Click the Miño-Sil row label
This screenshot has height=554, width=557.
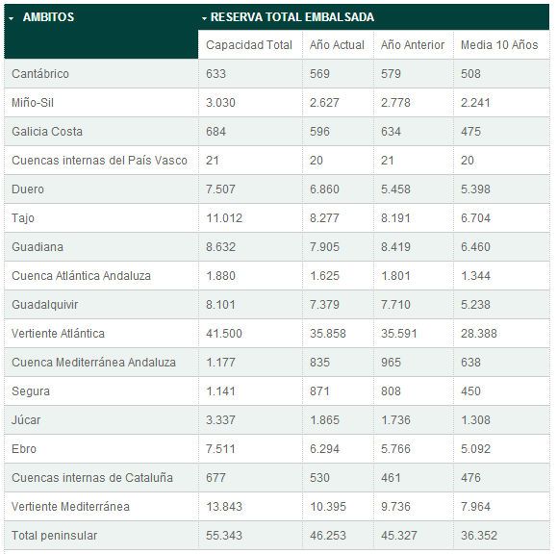click(33, 103)
